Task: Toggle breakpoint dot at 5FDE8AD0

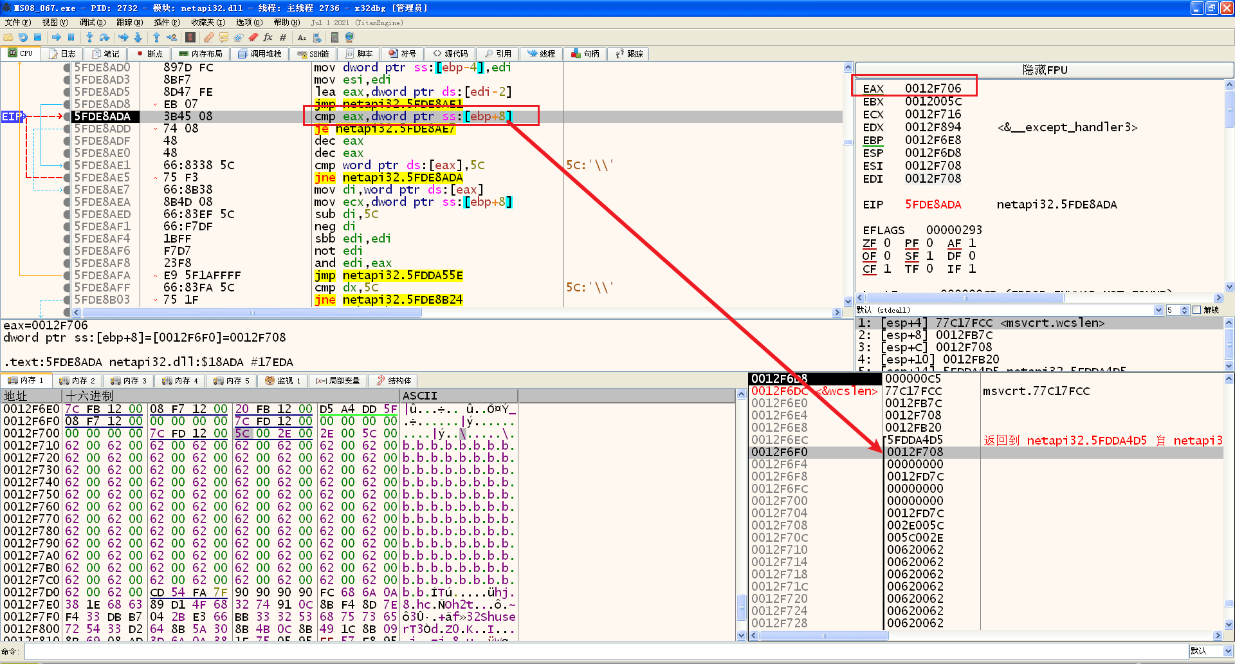Action: point(67,68)
